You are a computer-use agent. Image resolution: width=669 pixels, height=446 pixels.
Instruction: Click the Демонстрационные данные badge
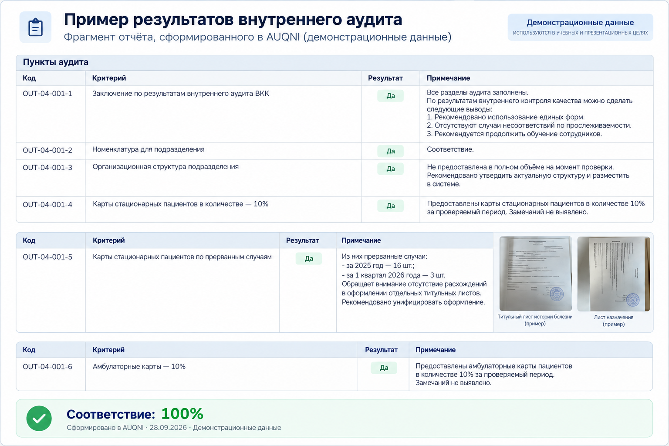pyautogui.click(x=580, y=27)
